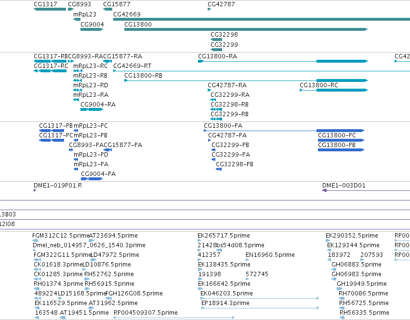Click transcript label CG15877-RA

coord(123,56)
